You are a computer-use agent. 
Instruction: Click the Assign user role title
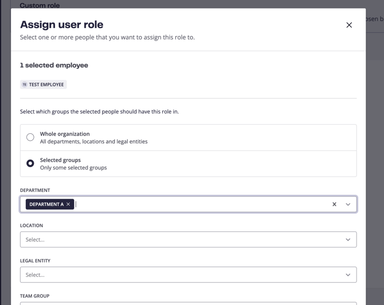coord(61,25)
